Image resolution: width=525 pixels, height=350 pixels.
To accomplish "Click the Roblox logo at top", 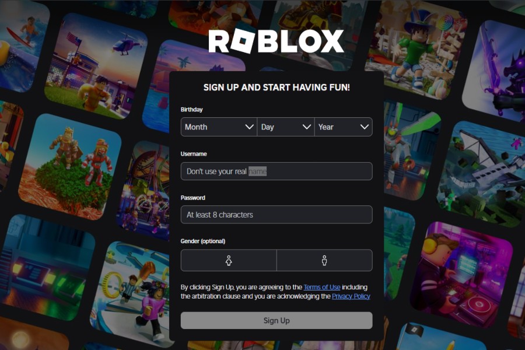I will (276, 41).
